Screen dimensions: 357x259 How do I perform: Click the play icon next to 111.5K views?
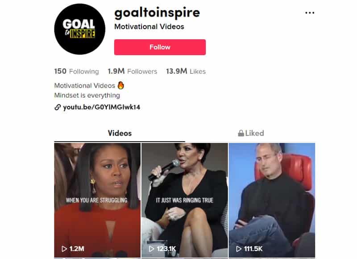pos(239,249)
